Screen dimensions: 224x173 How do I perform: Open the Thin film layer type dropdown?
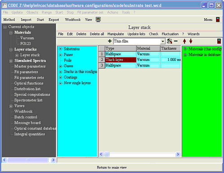click(x=163, y=41)
